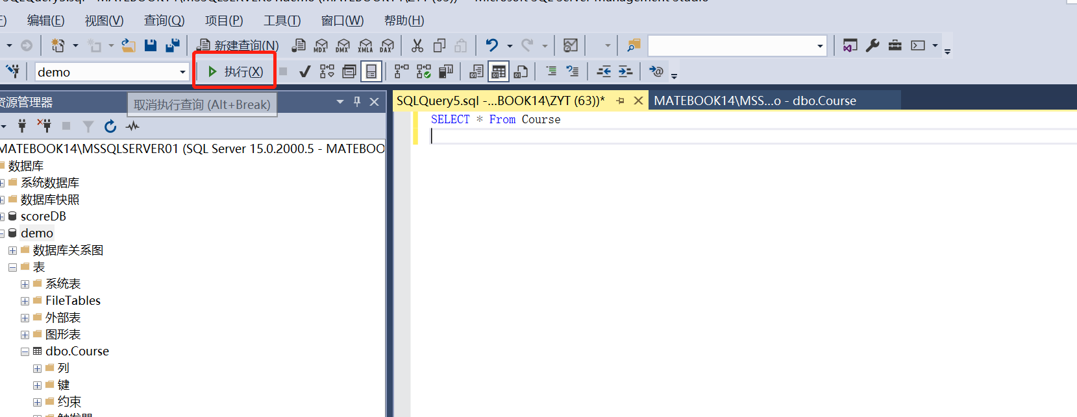This screenshot has height=417, width=1077.
Task: Toggle Include Actual Execution Plan
Action: tap(402, 71)
